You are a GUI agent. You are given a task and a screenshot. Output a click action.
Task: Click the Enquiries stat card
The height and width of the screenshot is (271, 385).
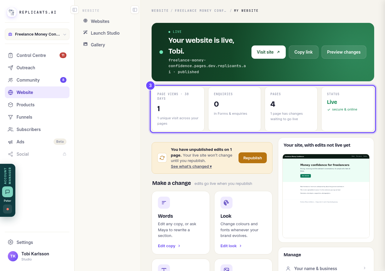[235, 109]
